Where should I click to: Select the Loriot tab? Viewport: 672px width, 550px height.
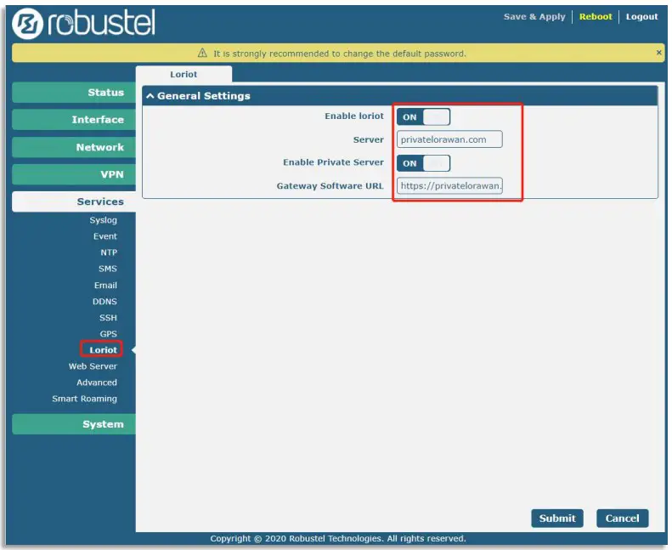184,74
